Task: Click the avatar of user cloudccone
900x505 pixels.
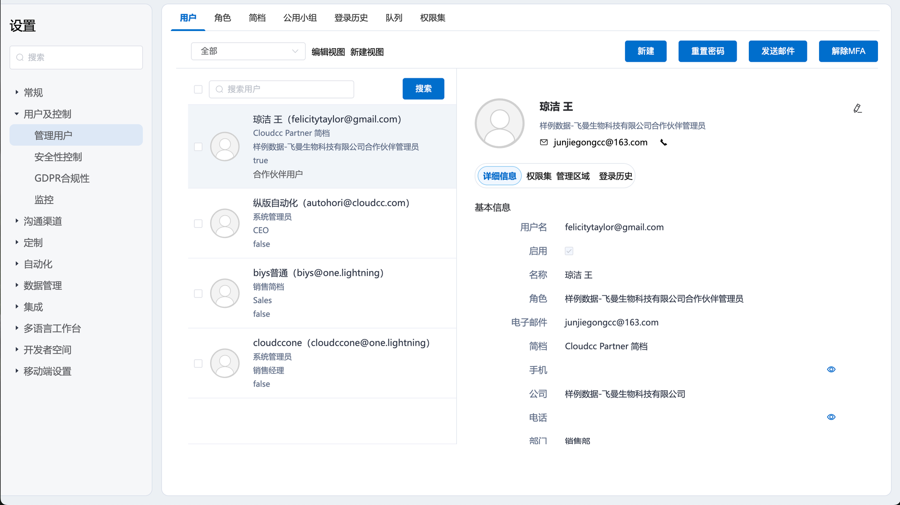Action: tap(225, 363)
